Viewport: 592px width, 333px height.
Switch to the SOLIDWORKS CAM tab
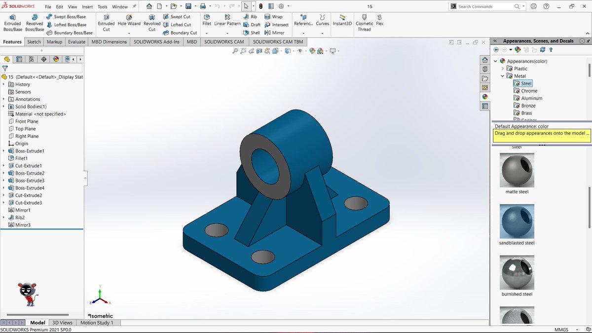tap(224, 42)
